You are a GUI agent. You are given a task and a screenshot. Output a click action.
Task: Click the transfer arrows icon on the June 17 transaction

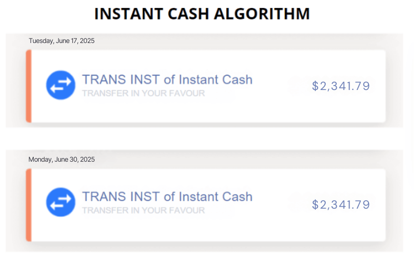click(60, 85)
